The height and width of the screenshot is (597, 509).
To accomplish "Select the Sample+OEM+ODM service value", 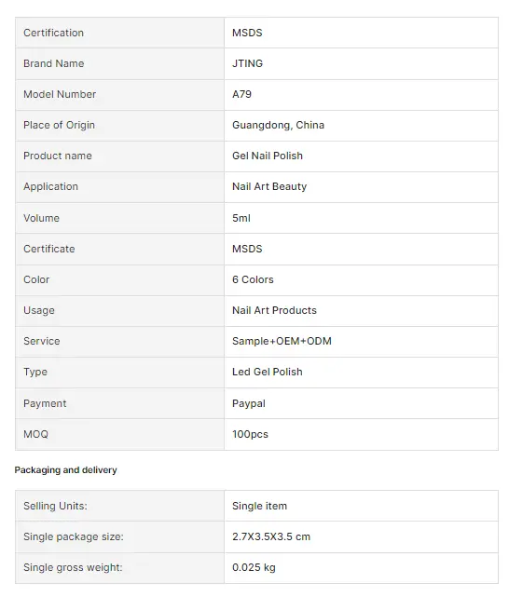I will click(x=282, y=342).
